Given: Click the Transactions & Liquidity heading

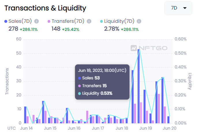Looking at the screenshot, I should coord(45,8).
